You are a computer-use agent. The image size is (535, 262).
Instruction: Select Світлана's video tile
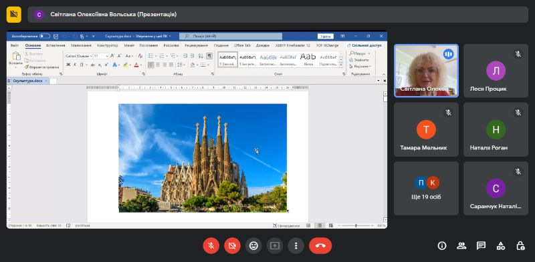pos(426,71)
